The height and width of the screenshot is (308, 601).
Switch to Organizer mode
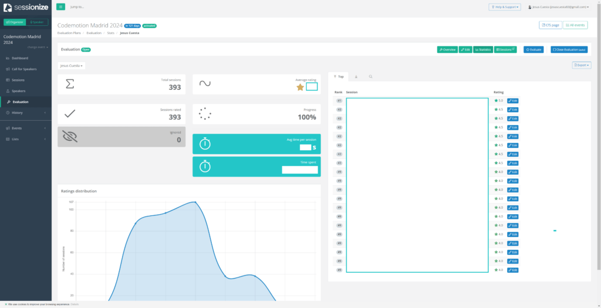[x=15, y=22]
